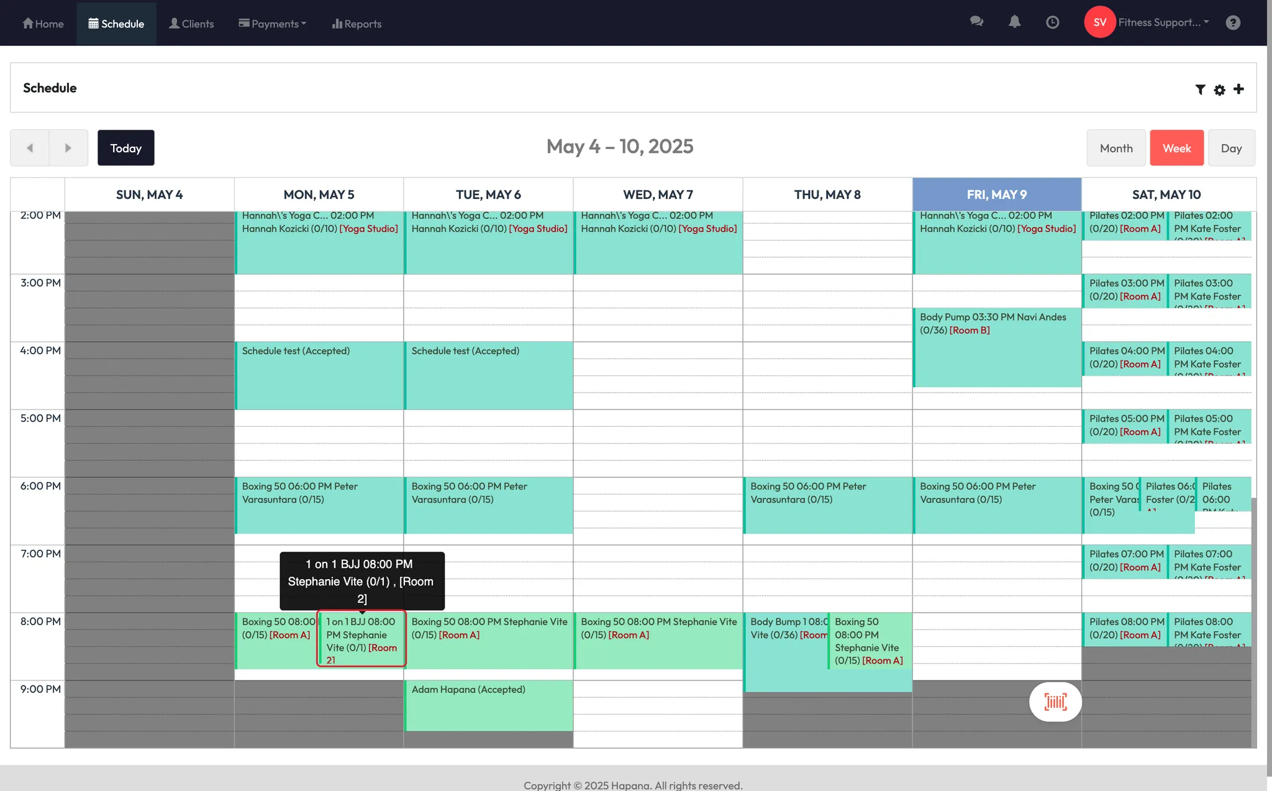Click the notification bell icon
Screen dimensions: 1272x791
1014,22
